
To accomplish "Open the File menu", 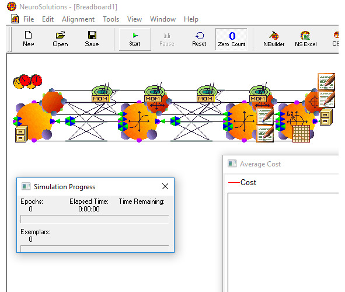I will [x=29, y=19].
